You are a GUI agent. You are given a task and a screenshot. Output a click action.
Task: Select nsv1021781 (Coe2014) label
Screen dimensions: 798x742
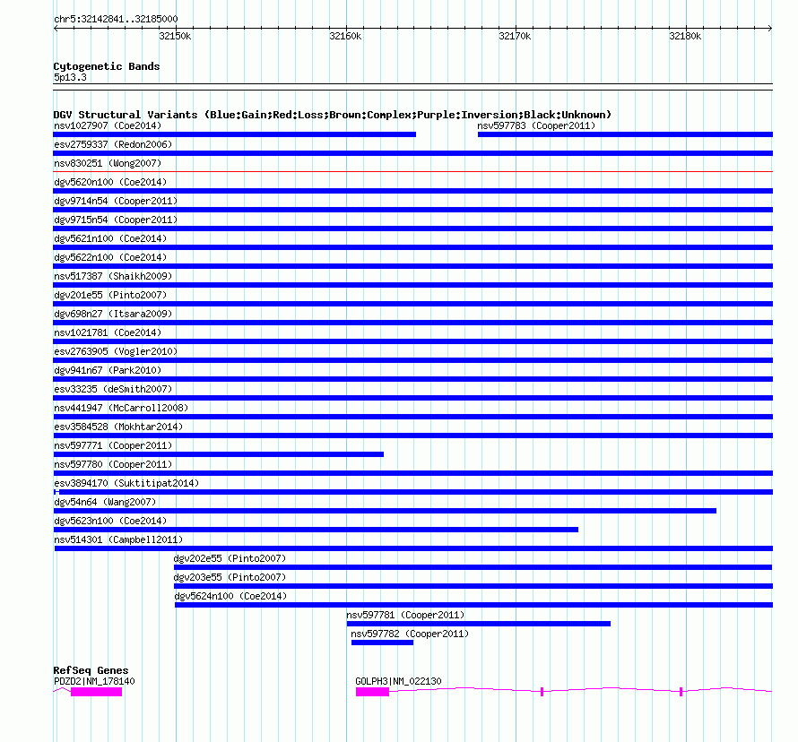pyautogui.click(x=108, y=332)
